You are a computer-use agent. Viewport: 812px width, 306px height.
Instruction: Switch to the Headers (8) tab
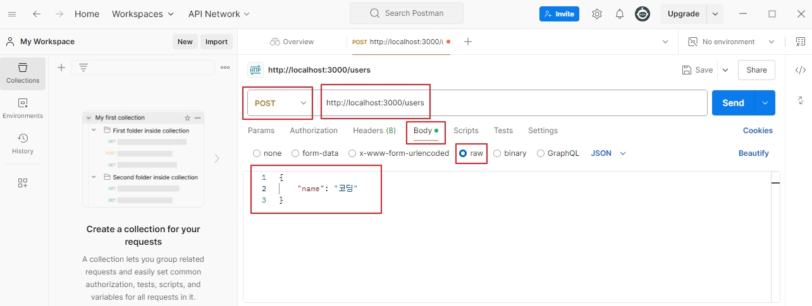click(x=374, y=131)
